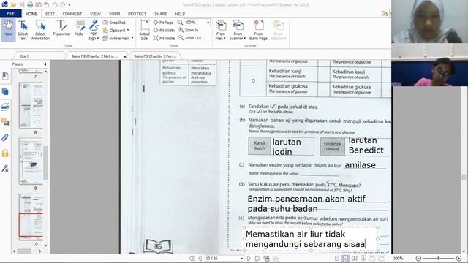Print document from quick access toolbar
Image resolution: width=468 pixels, height=263 pixels.
pos(30,5)
